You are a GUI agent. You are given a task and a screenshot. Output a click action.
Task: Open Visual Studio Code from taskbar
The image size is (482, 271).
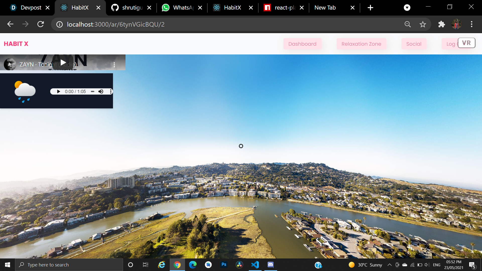coord(255,265)
